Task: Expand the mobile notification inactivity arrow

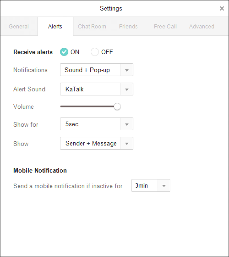Action: point(164,186)
